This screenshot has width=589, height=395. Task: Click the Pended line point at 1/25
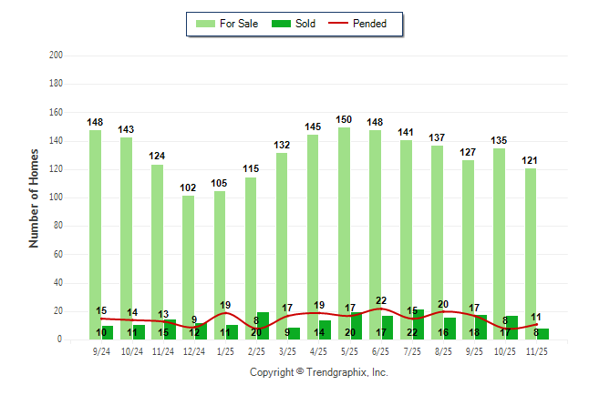[225, 313]
